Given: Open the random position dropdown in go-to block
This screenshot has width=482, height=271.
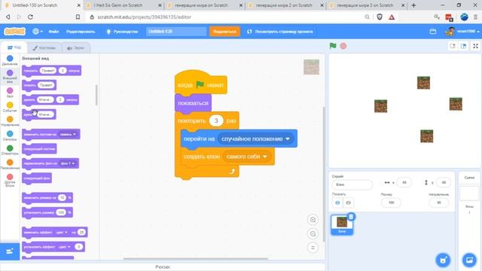Looking at the screenshot, I should [x=255, y=139].
